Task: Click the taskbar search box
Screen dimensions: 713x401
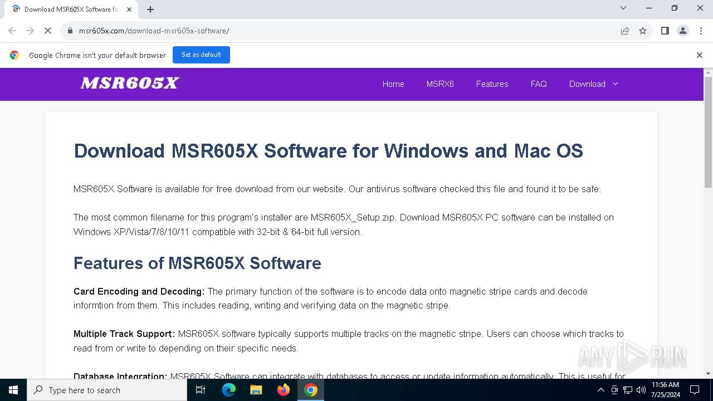Action: [107, 390]
